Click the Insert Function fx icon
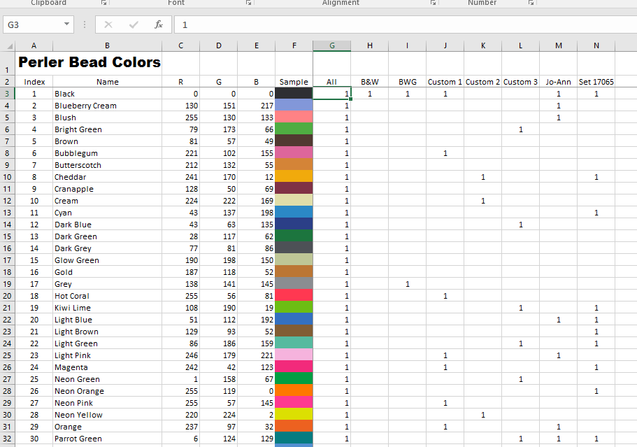 [158, 24]
